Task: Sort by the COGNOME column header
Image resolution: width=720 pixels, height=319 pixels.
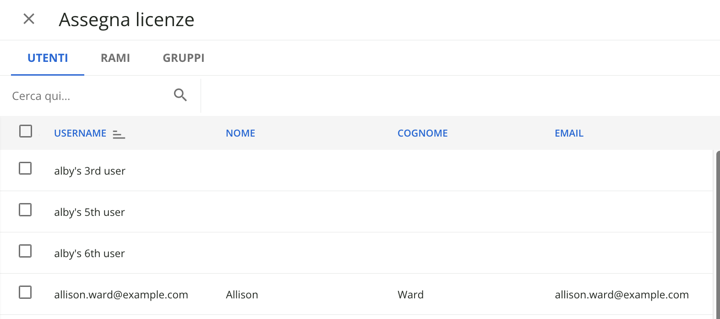Action: [x=423, y=133]
